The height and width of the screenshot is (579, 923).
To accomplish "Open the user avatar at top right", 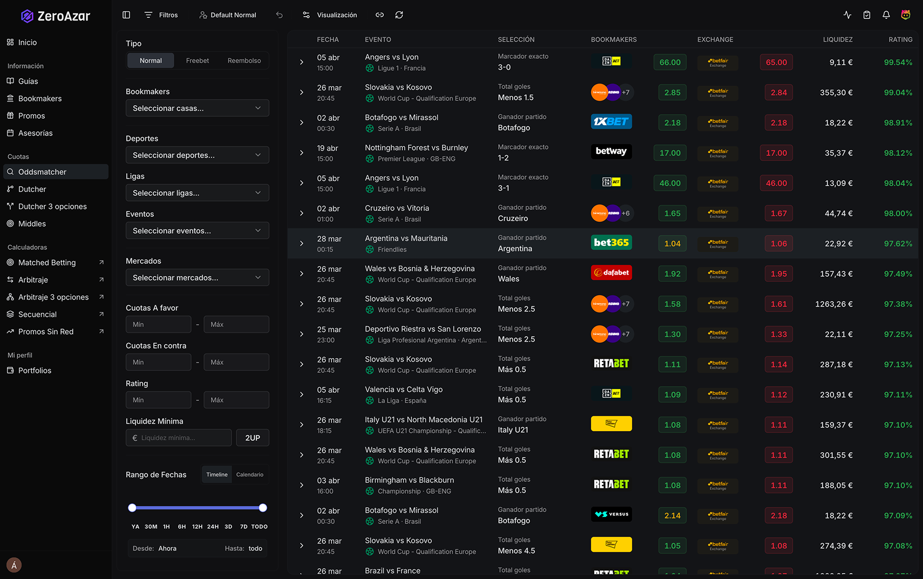I will (x=906, y=15).
